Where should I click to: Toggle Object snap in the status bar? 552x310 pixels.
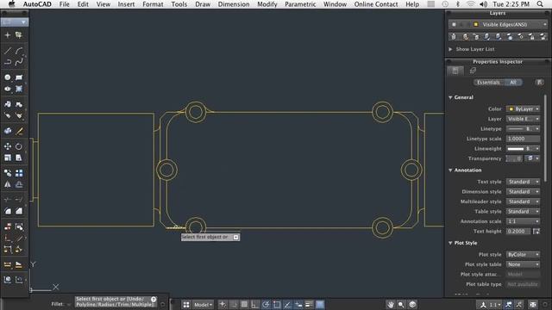277,304
